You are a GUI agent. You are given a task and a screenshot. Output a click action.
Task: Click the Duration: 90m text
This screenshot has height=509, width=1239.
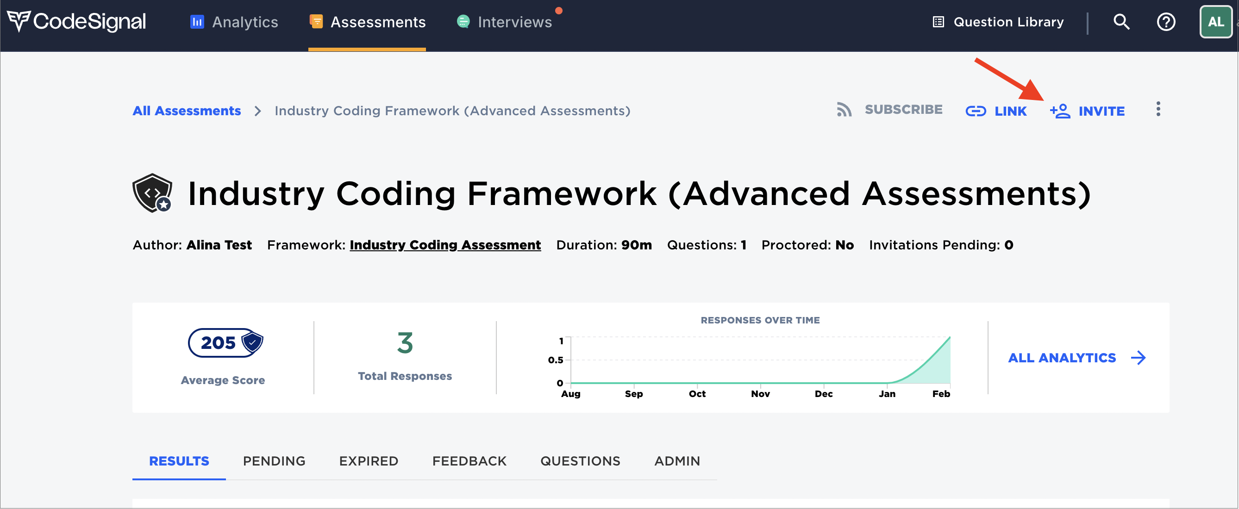(x=604, y=245)
